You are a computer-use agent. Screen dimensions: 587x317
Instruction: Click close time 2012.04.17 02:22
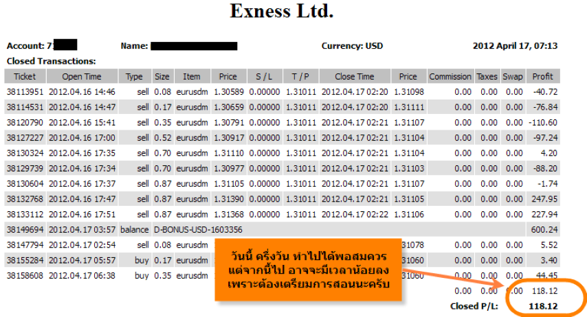tap(355, 215)
